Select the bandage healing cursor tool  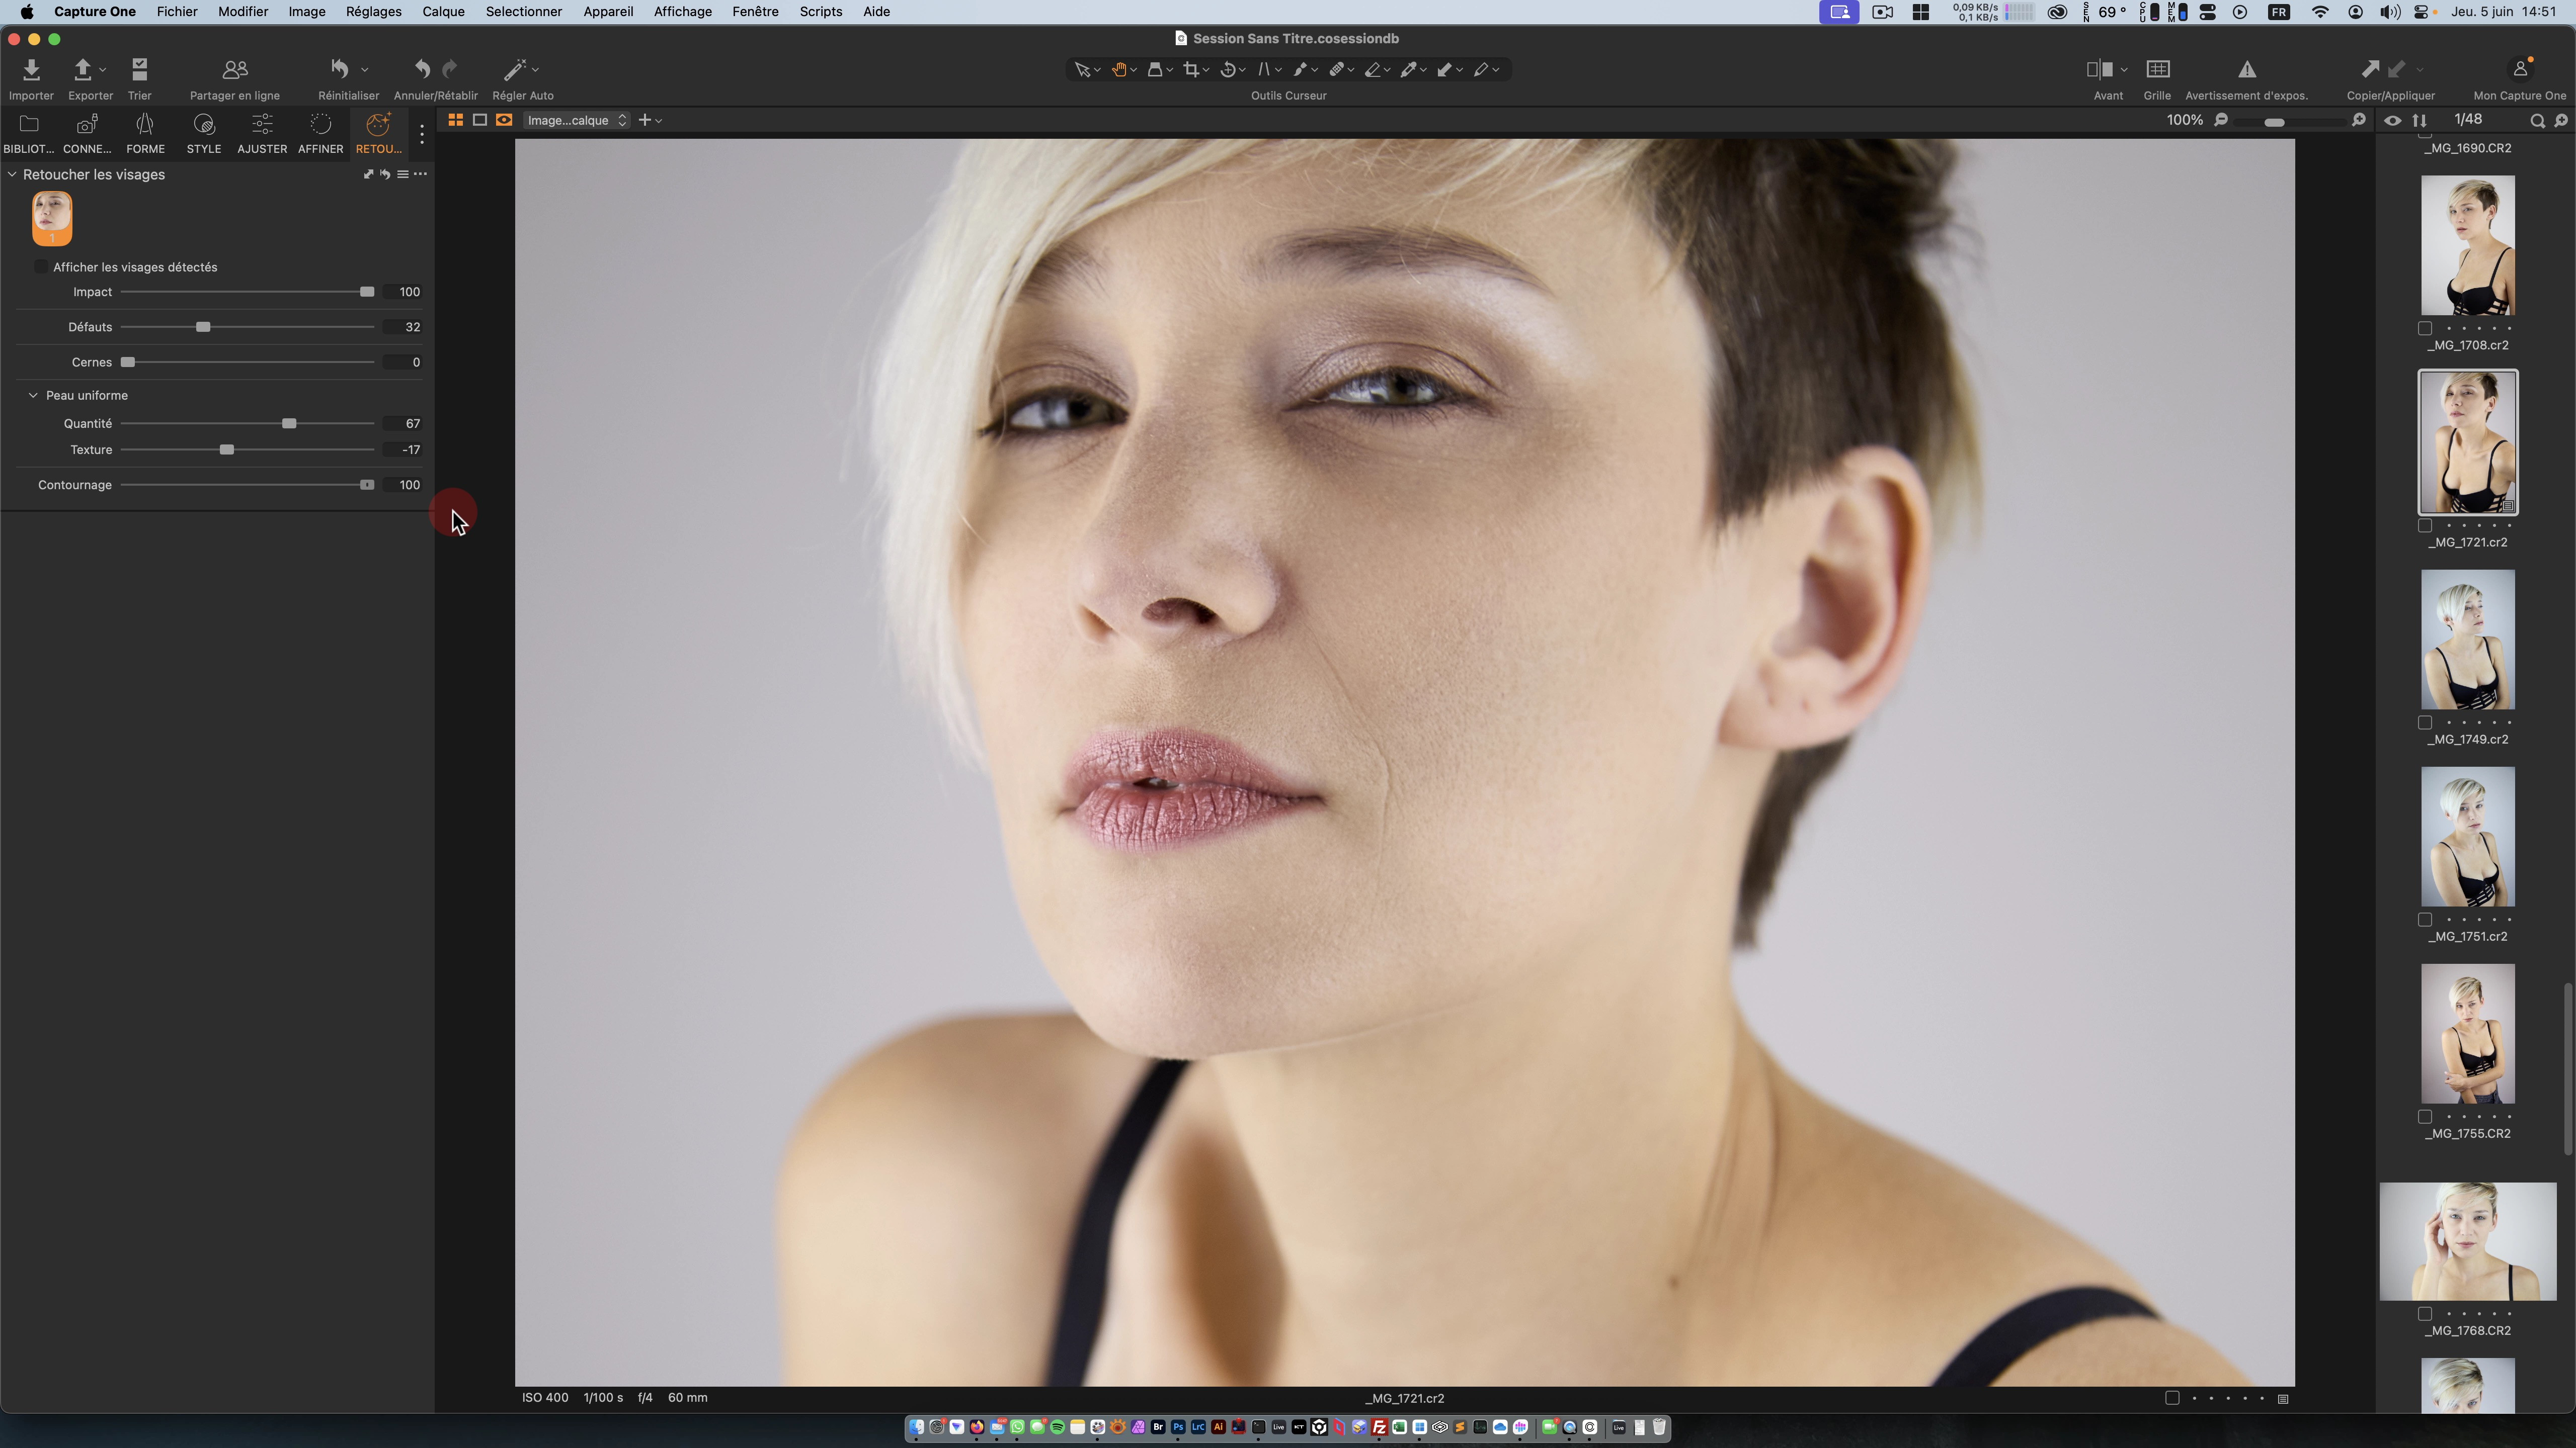click(1336, 69)
